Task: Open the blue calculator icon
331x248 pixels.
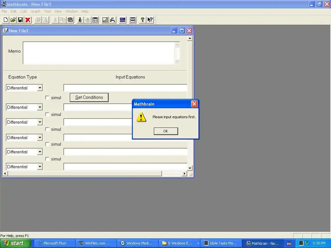Action: [x=123, y=20]
